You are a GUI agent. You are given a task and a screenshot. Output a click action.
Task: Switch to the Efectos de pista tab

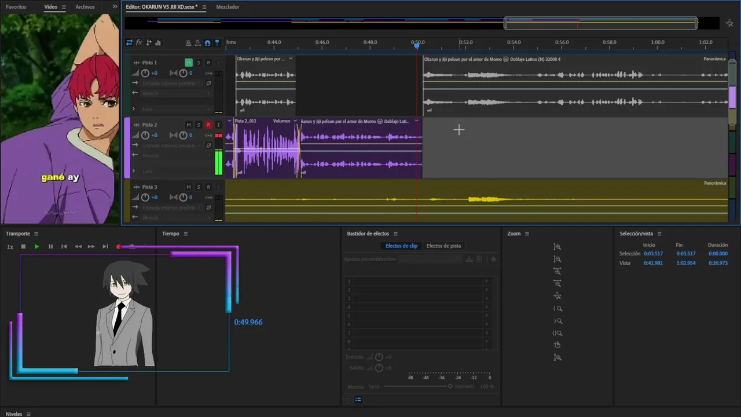click(x=443, y=246)
